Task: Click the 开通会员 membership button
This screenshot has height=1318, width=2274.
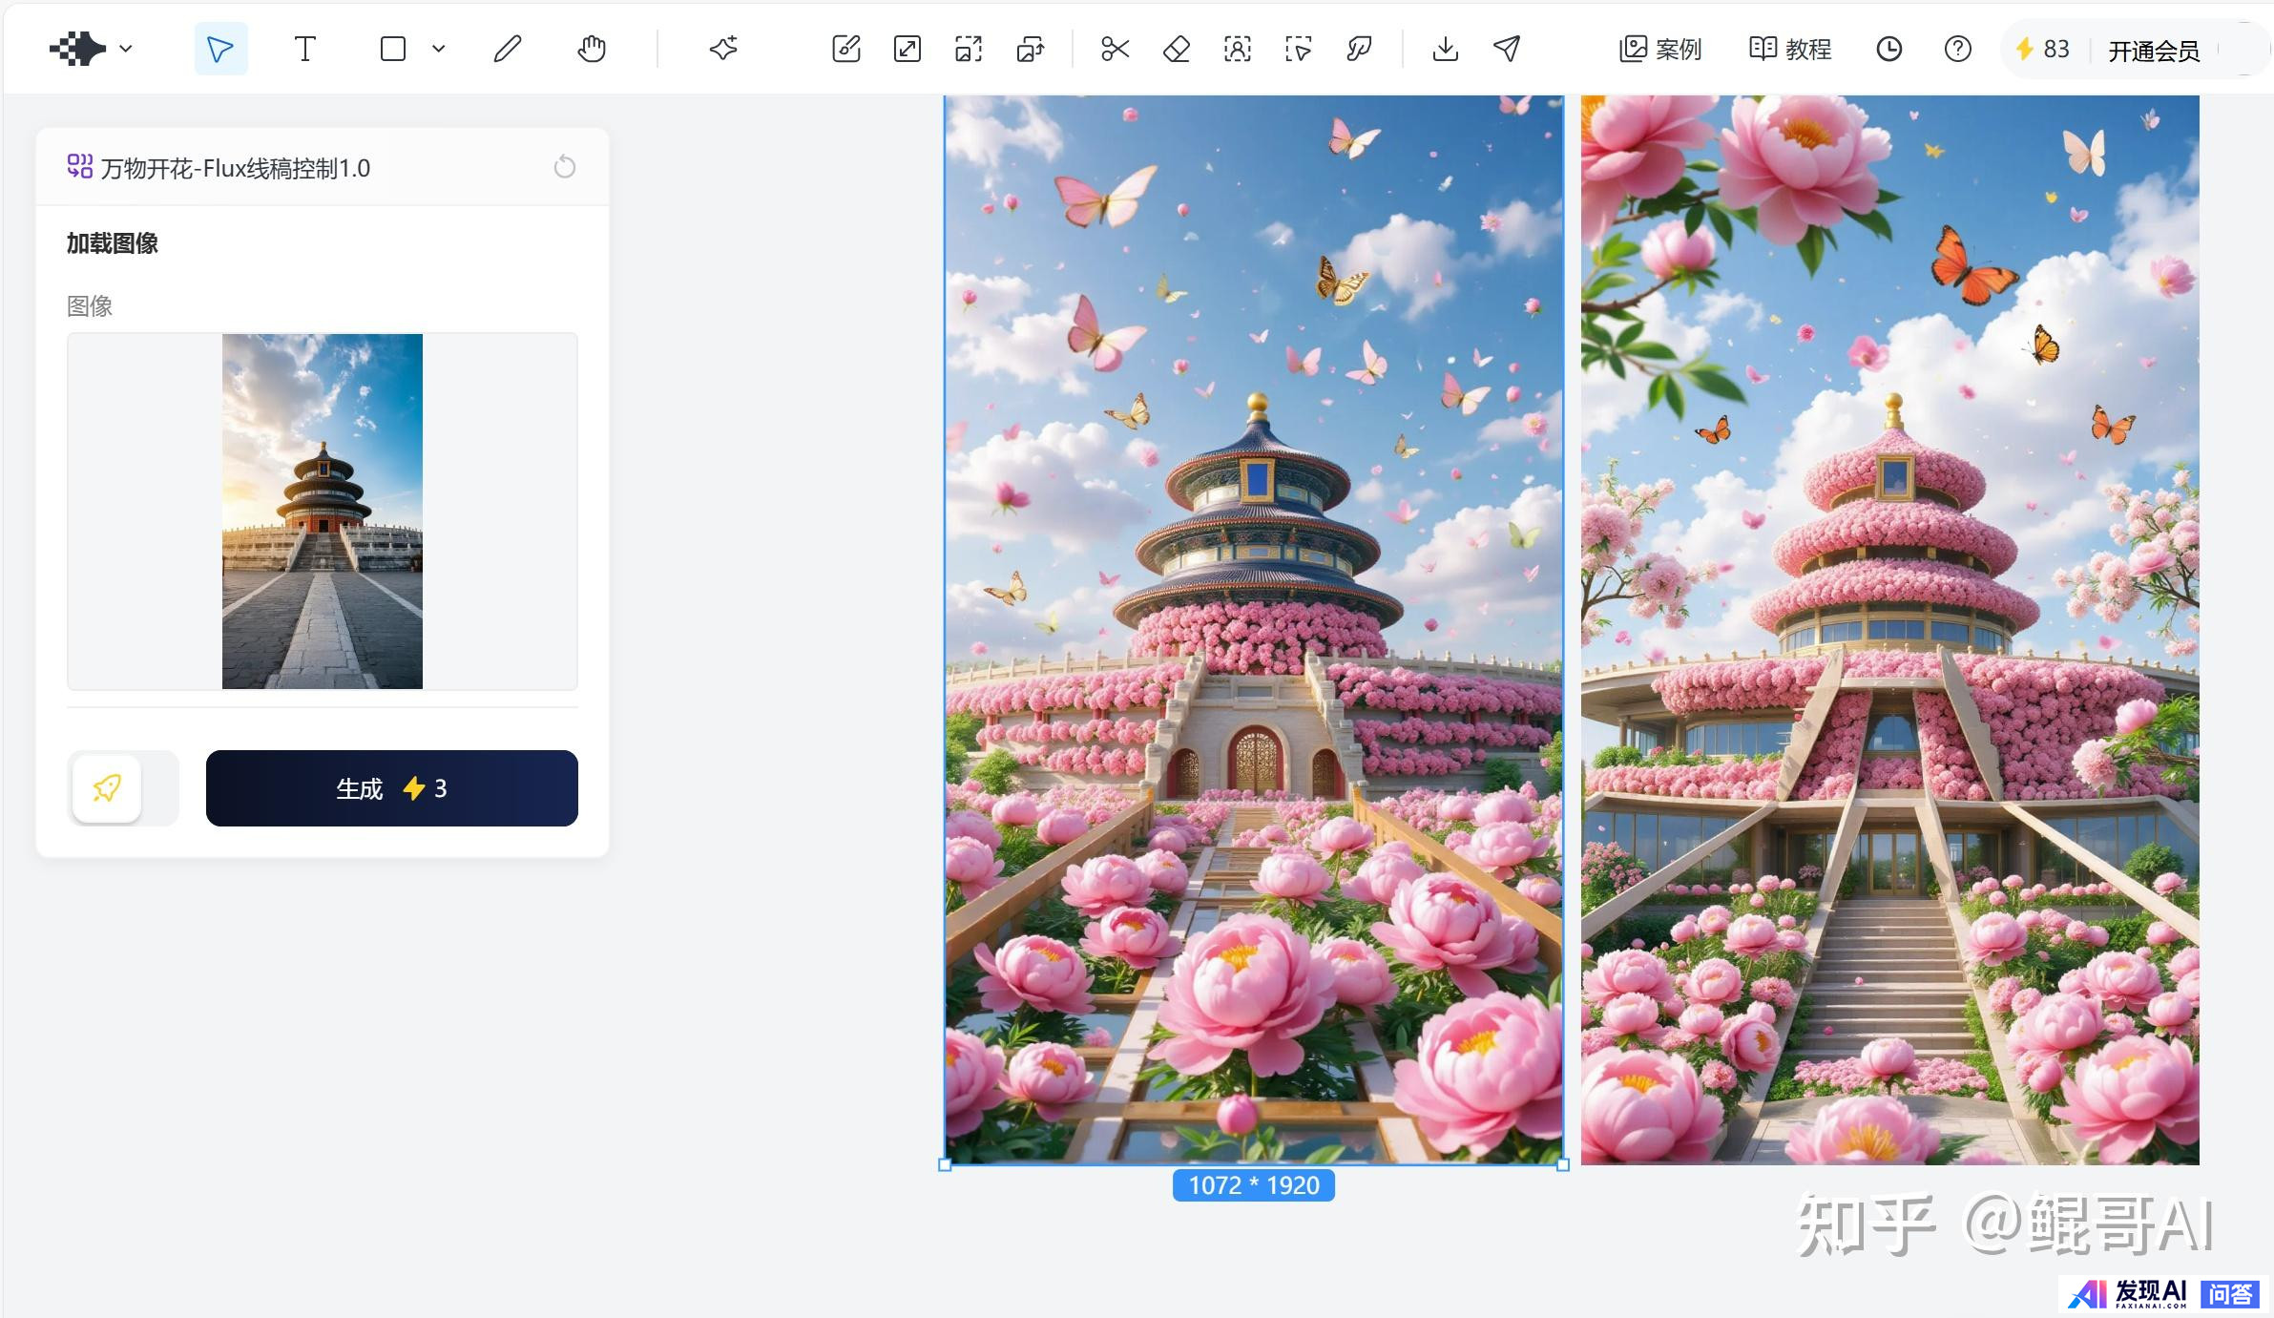Action: (x=2154, y=51)
